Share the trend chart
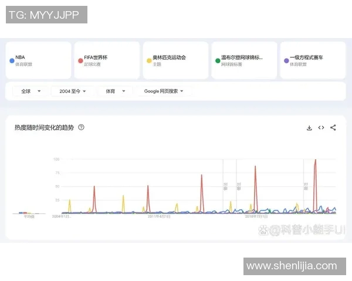 (x=333, y=128)
